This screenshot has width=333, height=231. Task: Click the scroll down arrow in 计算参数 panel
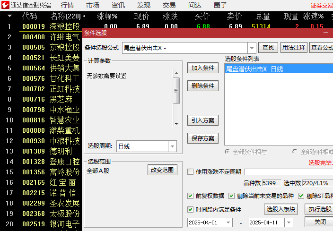[x=176, y=124]
